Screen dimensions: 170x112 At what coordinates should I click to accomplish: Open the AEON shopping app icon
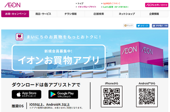tap(20, 37)
